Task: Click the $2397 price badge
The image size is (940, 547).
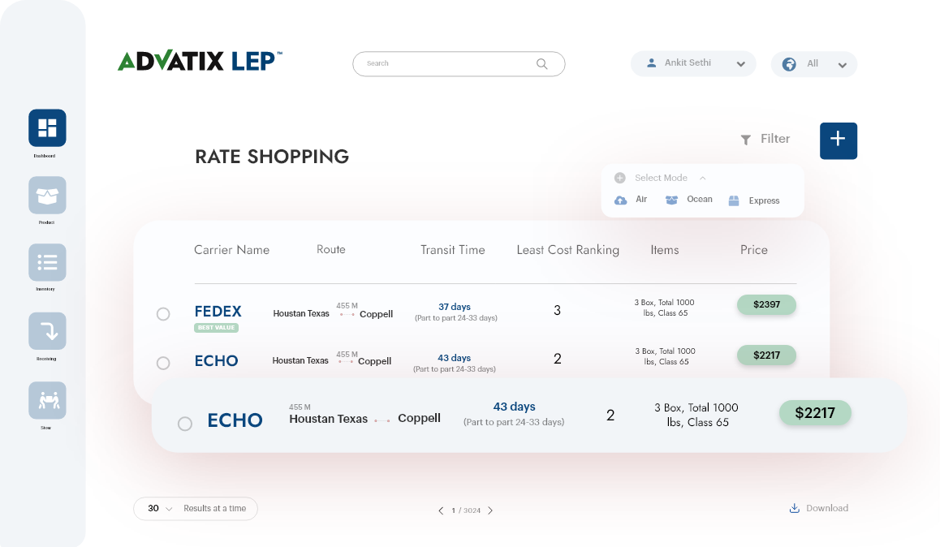Action: [767, 304]
